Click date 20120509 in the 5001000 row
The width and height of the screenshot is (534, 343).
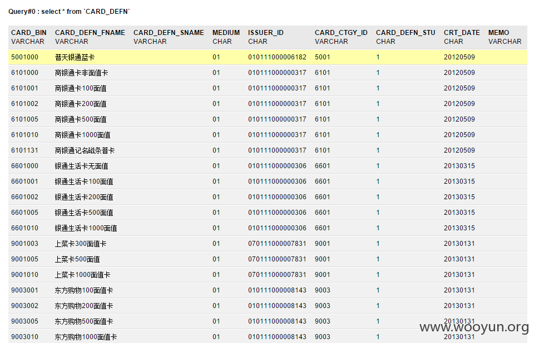pos(459,57)
